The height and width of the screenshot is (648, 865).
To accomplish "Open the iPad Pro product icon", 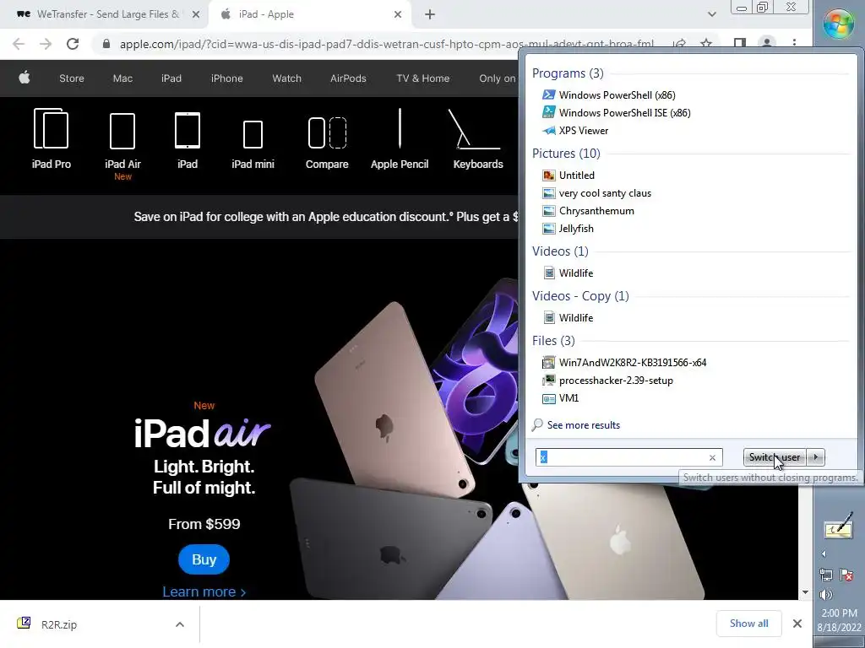I will (52, 139).
